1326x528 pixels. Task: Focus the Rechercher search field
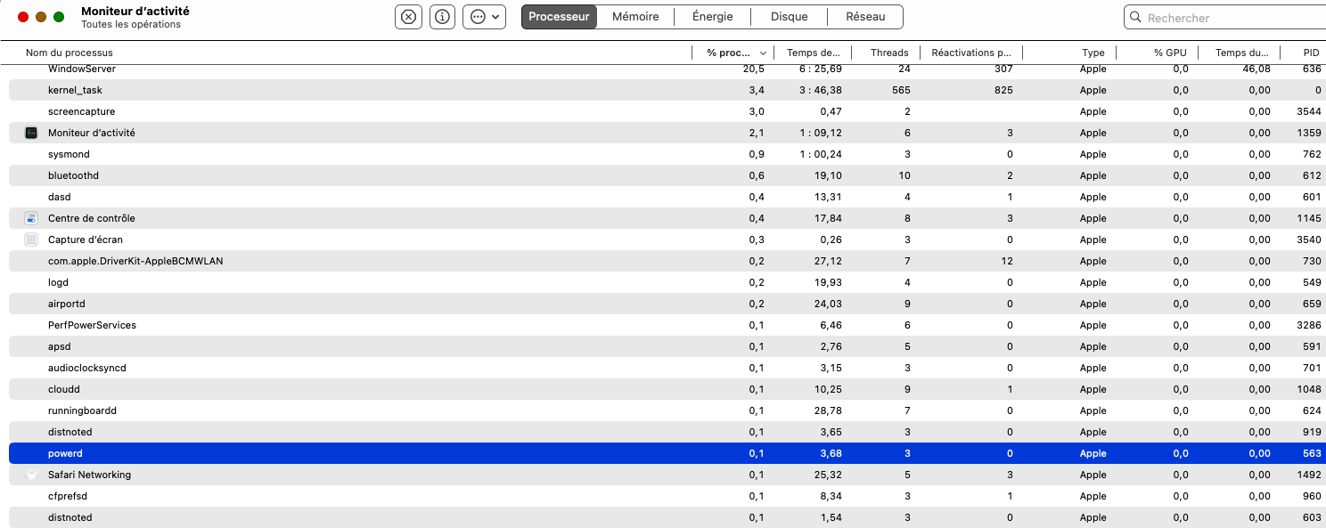(x=1224, y=17)
